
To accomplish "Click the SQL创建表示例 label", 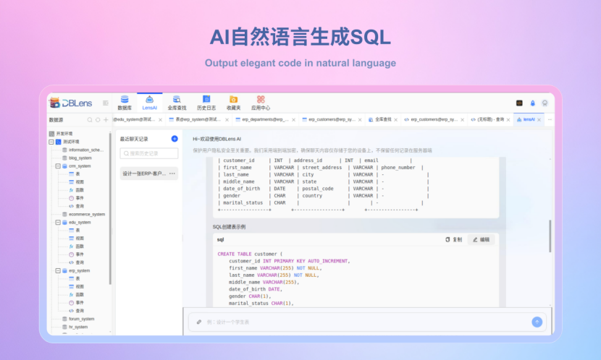I will (x=230, y=227).
